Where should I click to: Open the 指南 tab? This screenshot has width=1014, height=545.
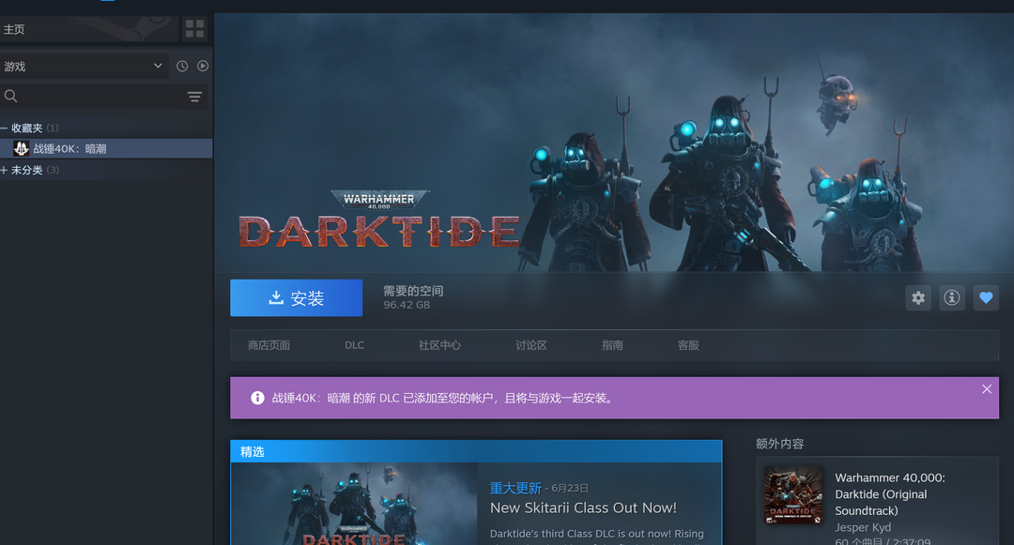coord(612,345)
